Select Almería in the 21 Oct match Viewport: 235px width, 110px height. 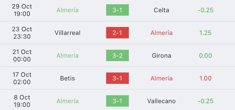[x=68, y=55]
